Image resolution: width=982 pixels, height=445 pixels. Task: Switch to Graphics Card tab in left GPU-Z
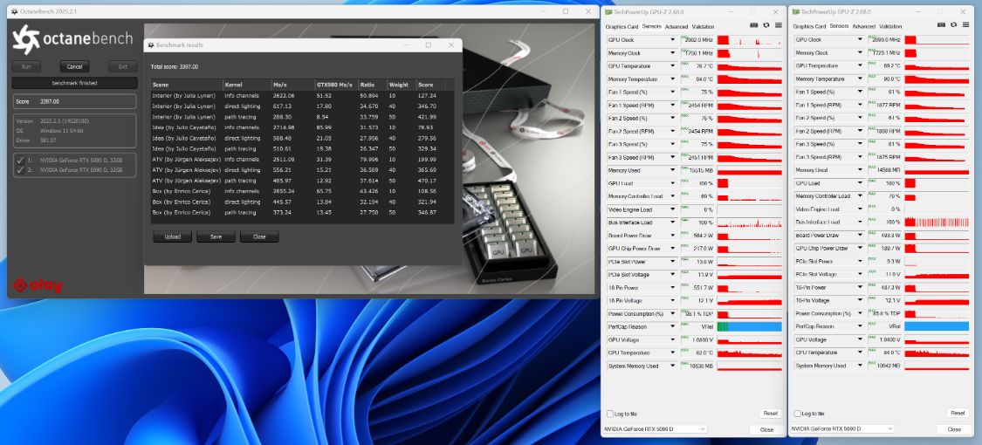click(622, 27)
